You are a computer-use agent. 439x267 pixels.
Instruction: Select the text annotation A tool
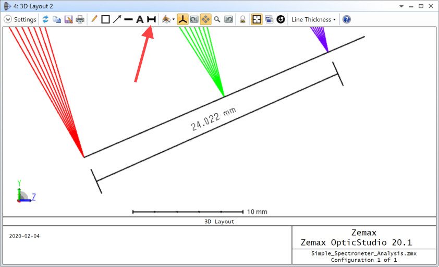coord(140,19)
